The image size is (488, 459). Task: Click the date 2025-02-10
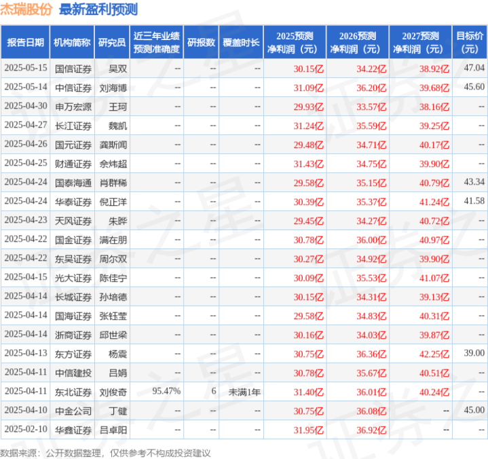[x=26, y=429]
